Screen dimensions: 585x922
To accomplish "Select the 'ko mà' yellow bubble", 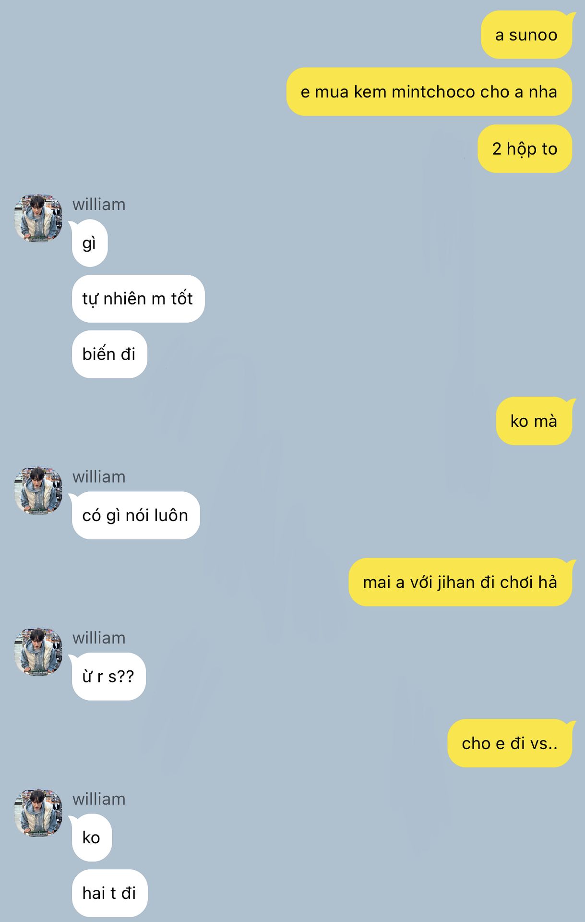I will [535, 421].
